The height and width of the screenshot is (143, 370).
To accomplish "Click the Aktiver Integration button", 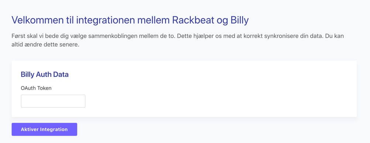I will tap(44, 129).
